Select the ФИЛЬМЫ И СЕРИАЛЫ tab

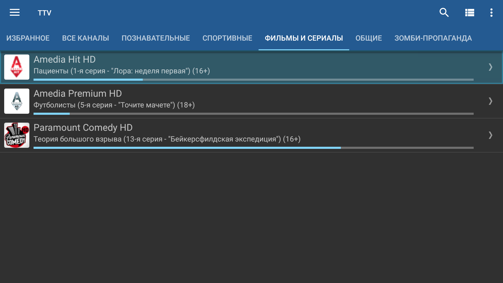(304, 38)
